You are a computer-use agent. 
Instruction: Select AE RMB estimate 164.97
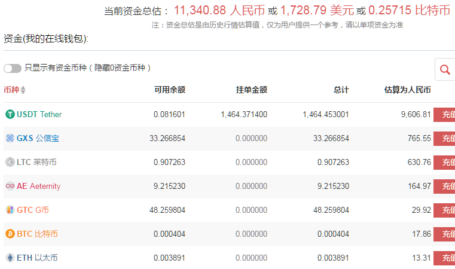(420, 186)
